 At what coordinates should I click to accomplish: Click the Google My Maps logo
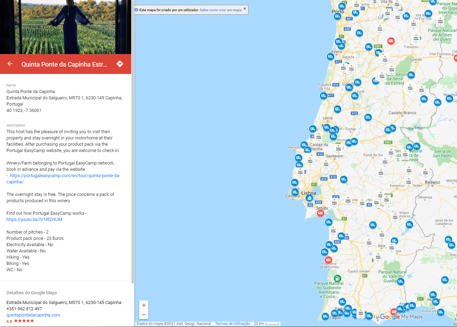(x=401, y=317)
